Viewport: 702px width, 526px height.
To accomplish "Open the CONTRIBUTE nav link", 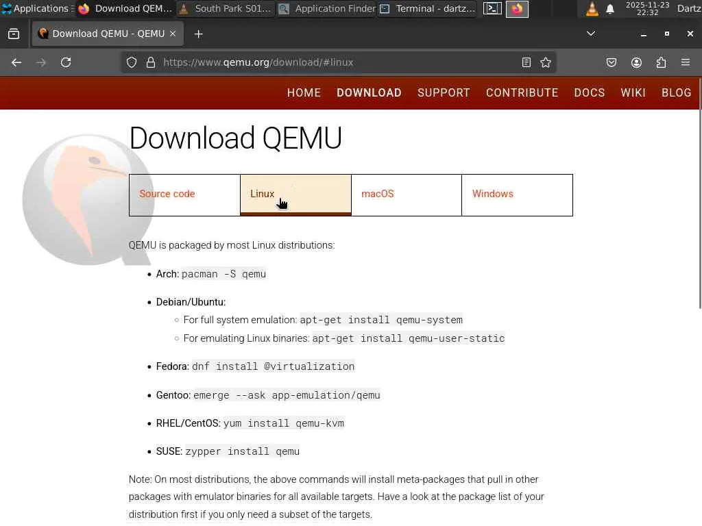I will (522, 92).
